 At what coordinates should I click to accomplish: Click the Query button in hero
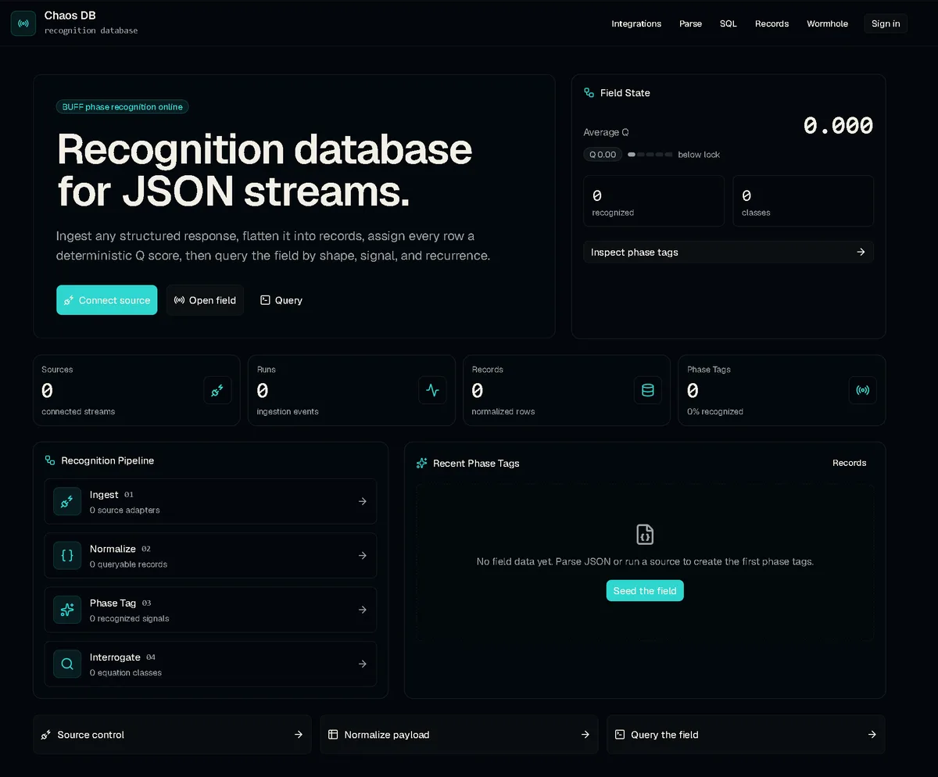tap(281, 300)
